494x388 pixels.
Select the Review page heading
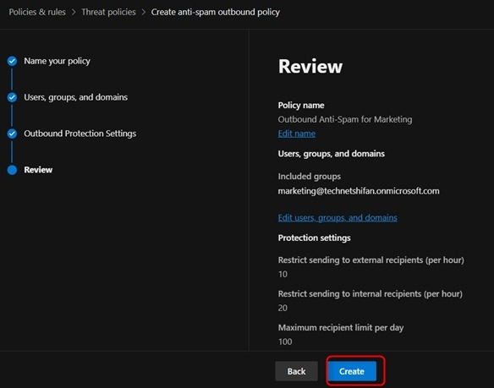coord(310,66)
